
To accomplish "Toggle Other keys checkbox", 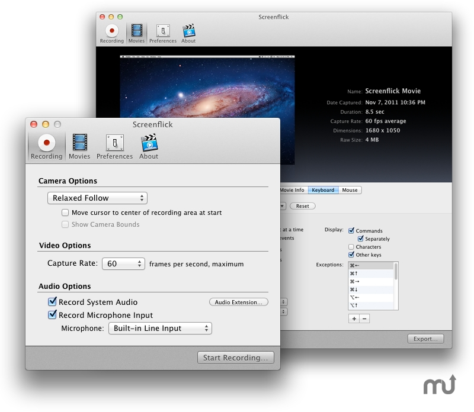I will click(351, 255).
